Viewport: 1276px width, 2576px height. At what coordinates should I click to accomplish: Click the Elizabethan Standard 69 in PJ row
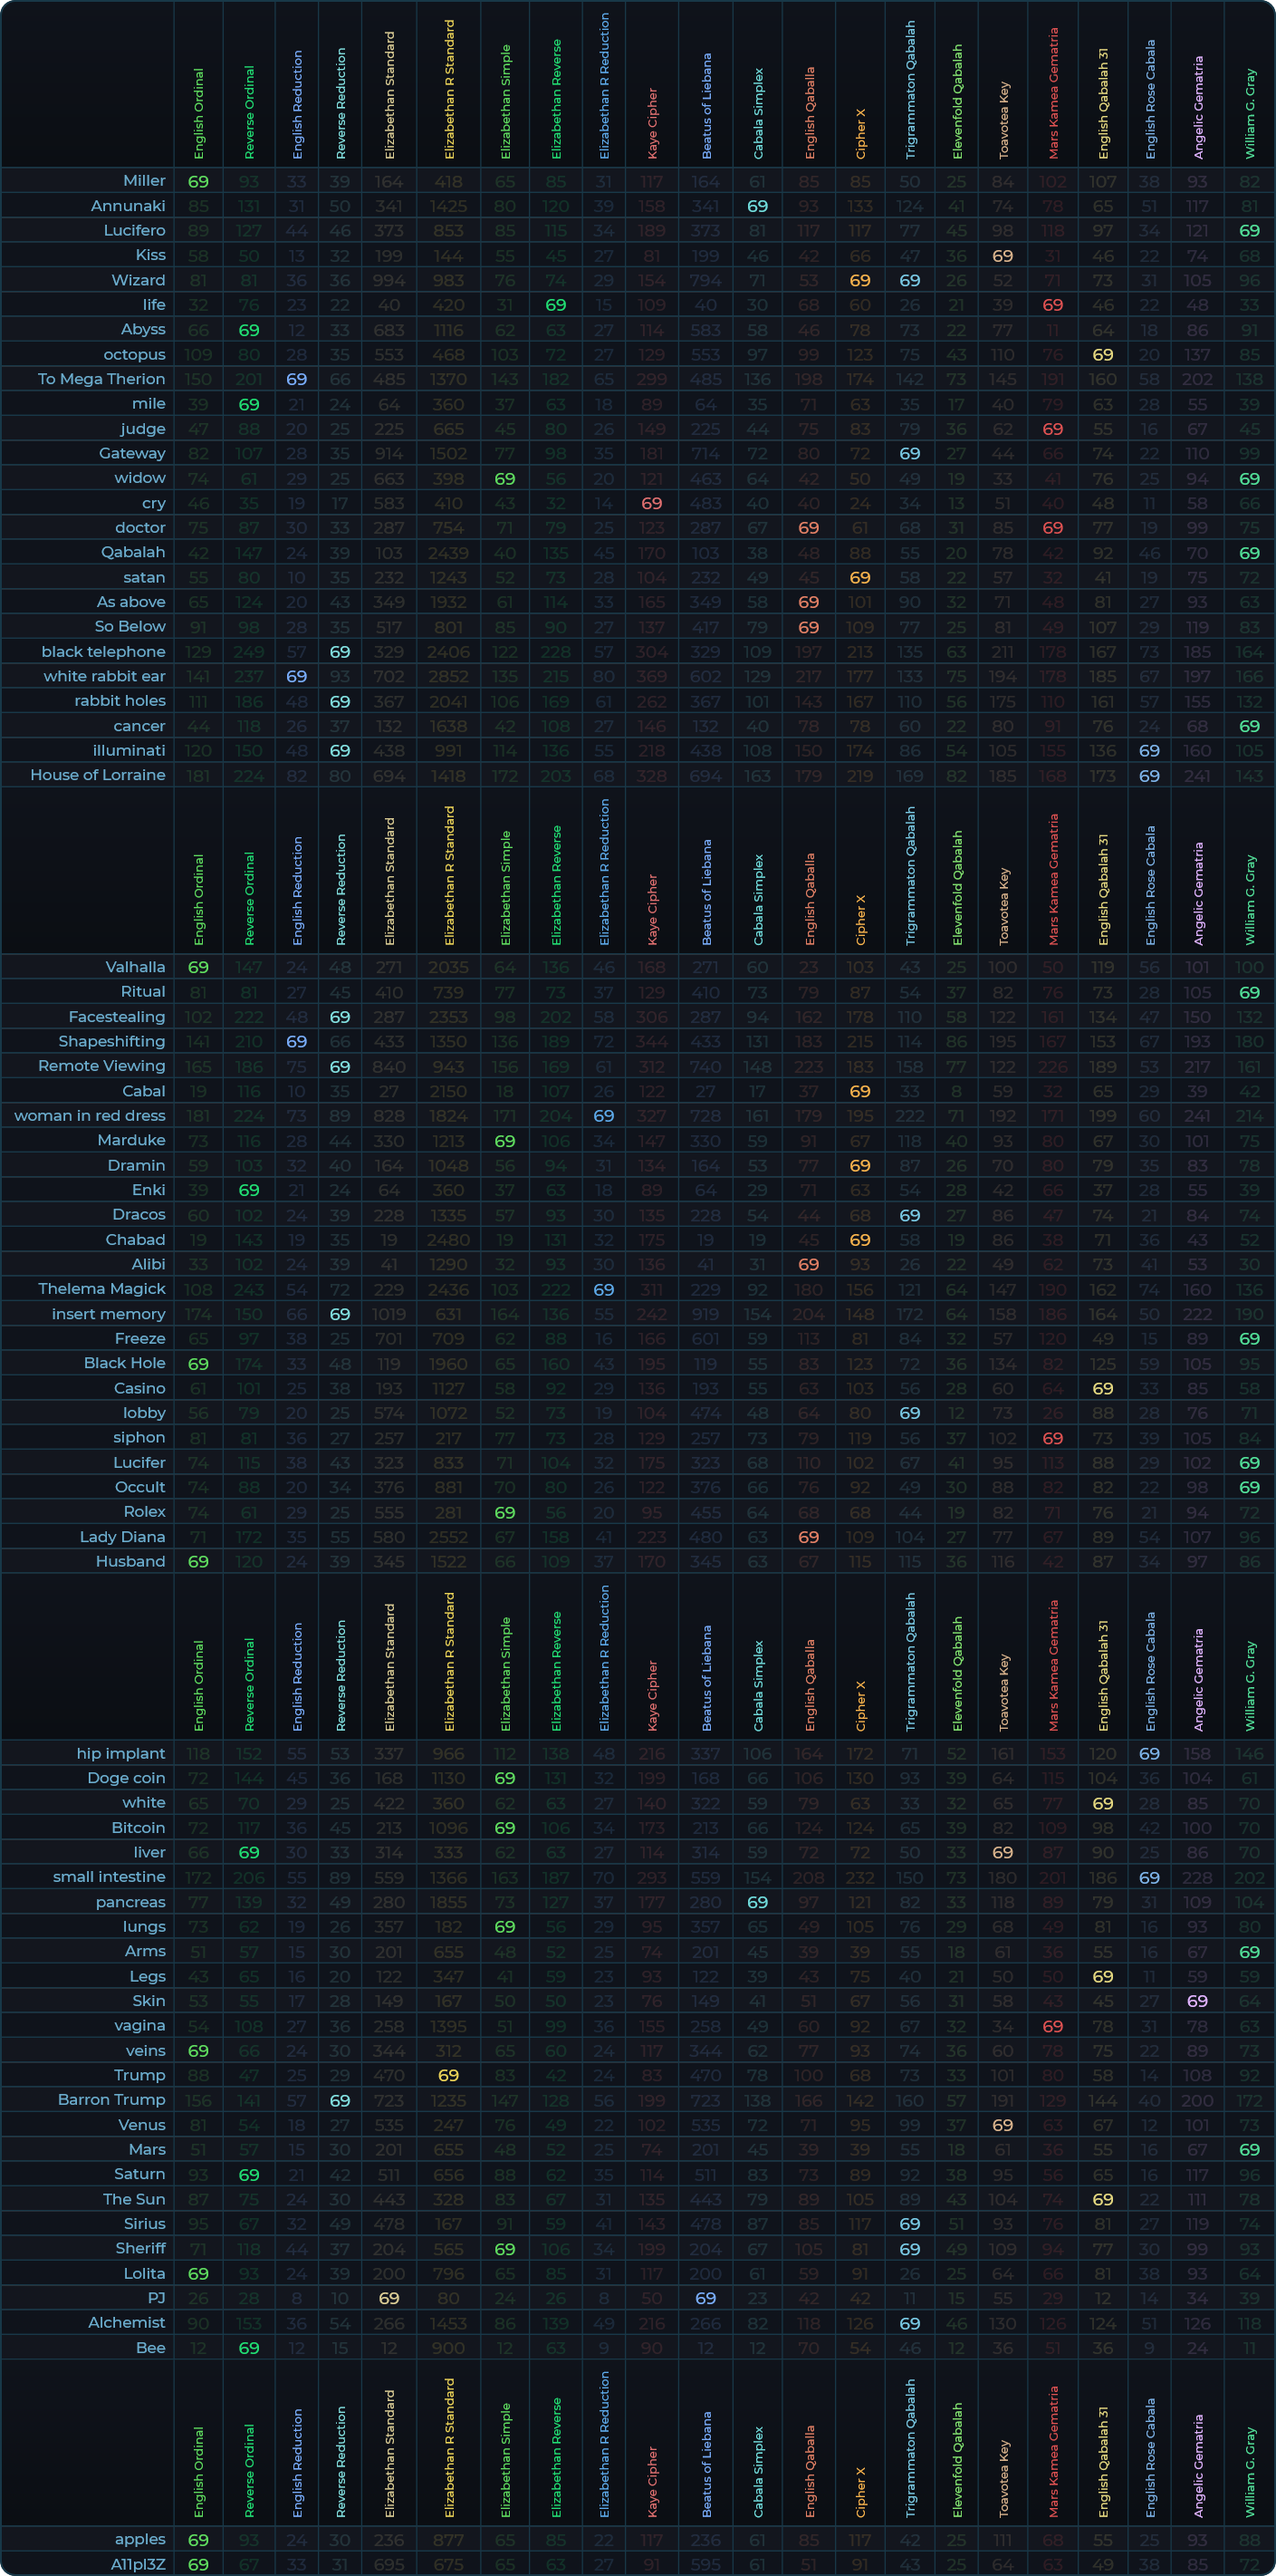pos(389,2298)
